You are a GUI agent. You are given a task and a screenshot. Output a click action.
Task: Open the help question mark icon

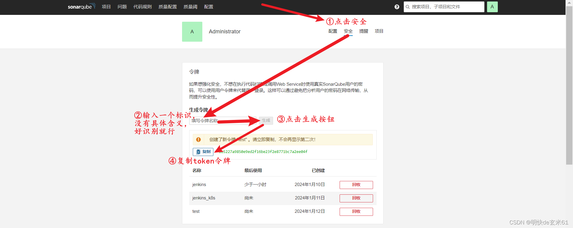click(397, 7)
